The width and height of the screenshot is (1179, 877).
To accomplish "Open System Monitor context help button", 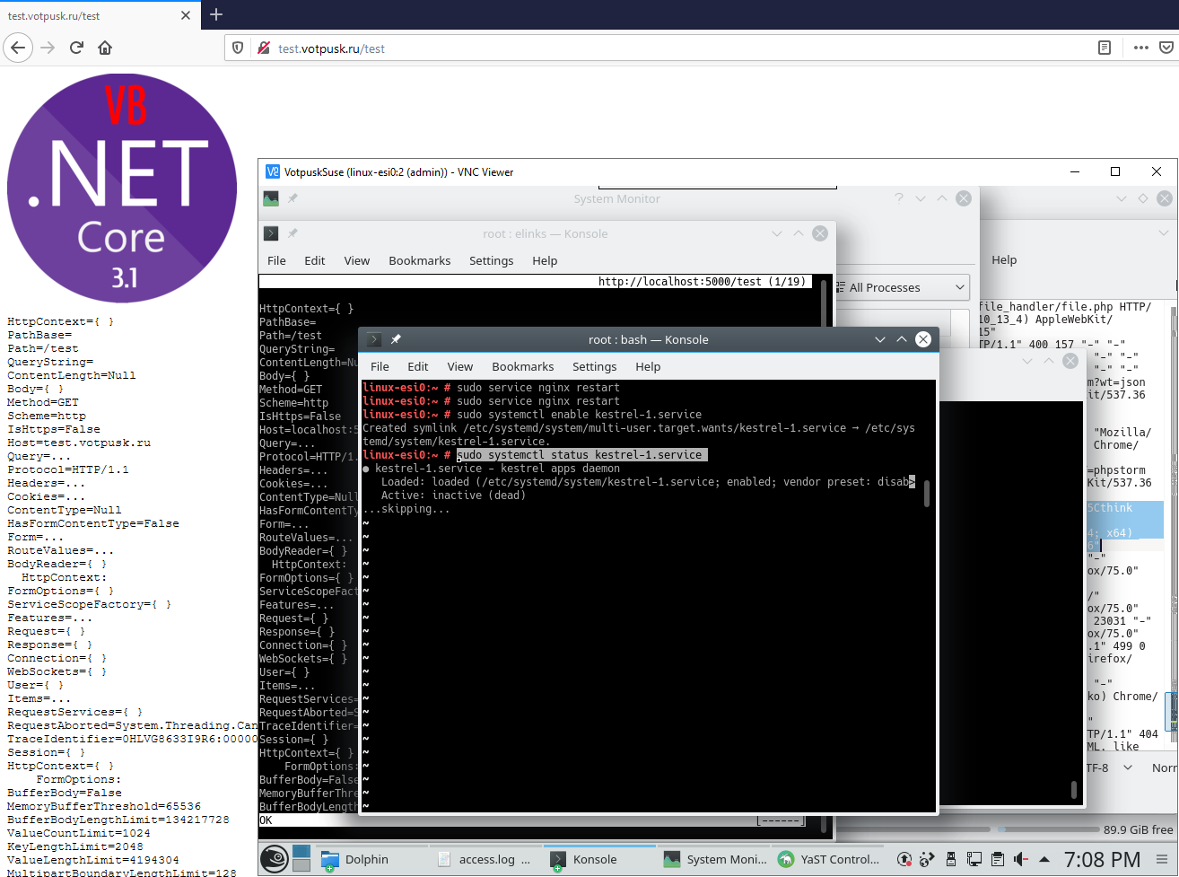I will (x=899, y=198).
